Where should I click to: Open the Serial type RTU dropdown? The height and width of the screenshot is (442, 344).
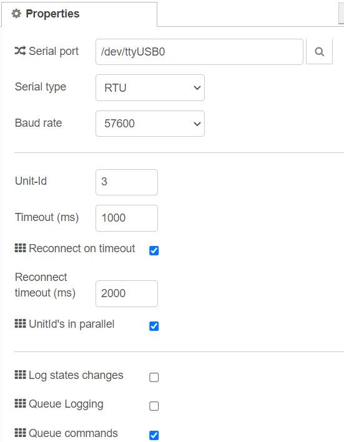150,87
